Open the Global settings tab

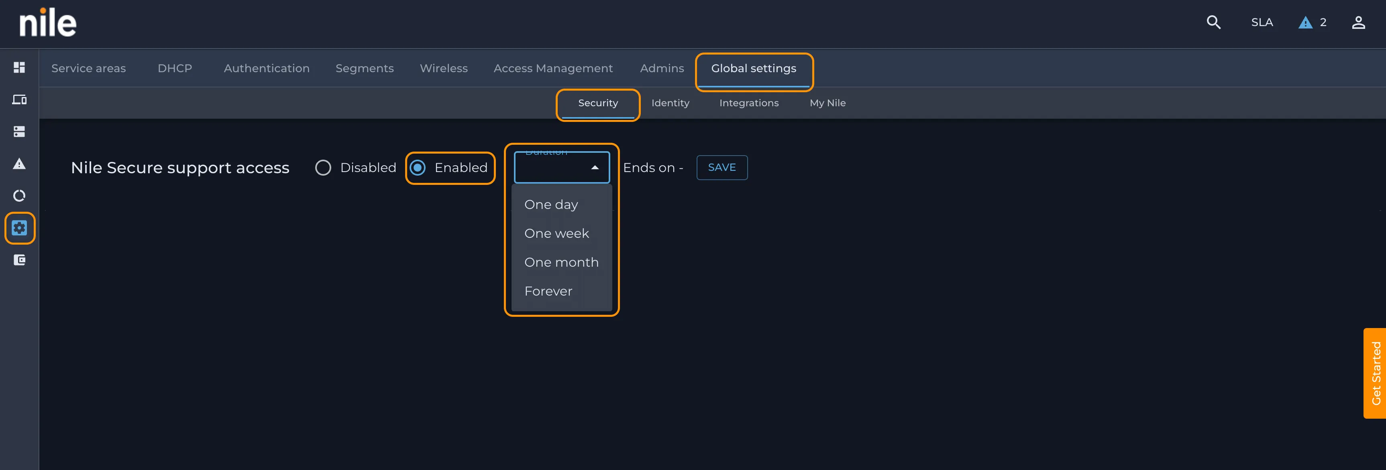pos(753,68)
